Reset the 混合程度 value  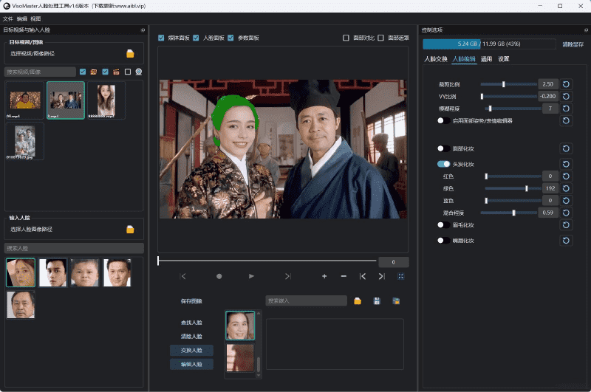tap(566, 213)
